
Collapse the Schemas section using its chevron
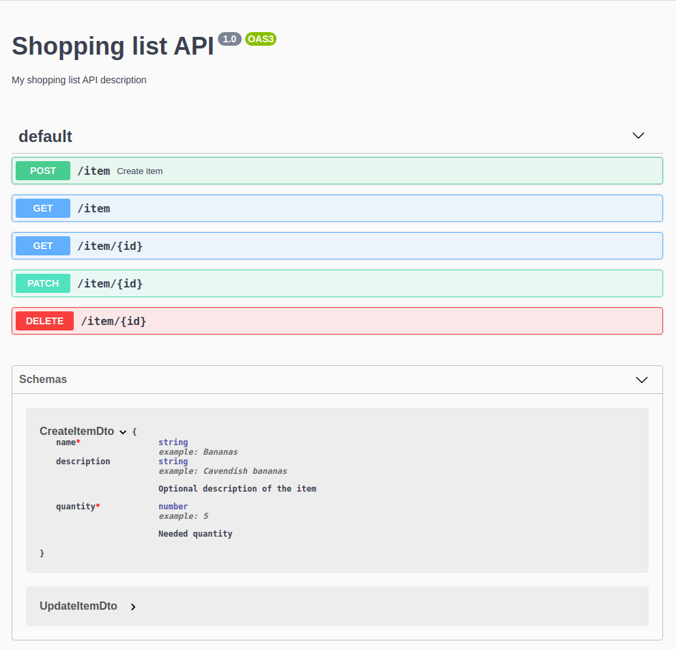tap(642, 380)
